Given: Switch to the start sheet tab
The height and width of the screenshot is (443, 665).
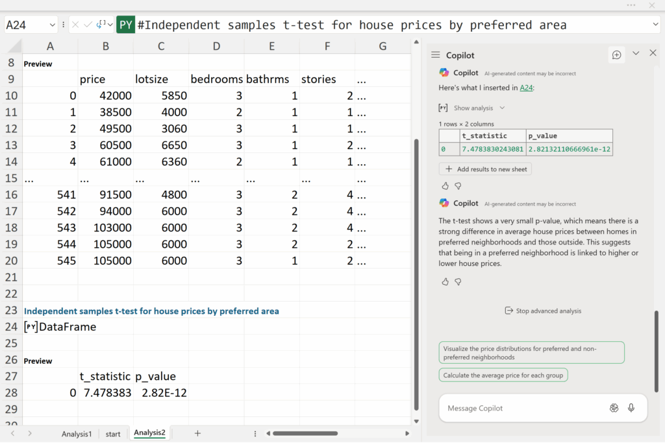Looking at the screenshot, I should 113,434.
